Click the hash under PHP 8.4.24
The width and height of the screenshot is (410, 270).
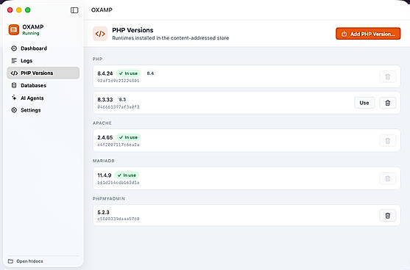click(x=119, y=81)
